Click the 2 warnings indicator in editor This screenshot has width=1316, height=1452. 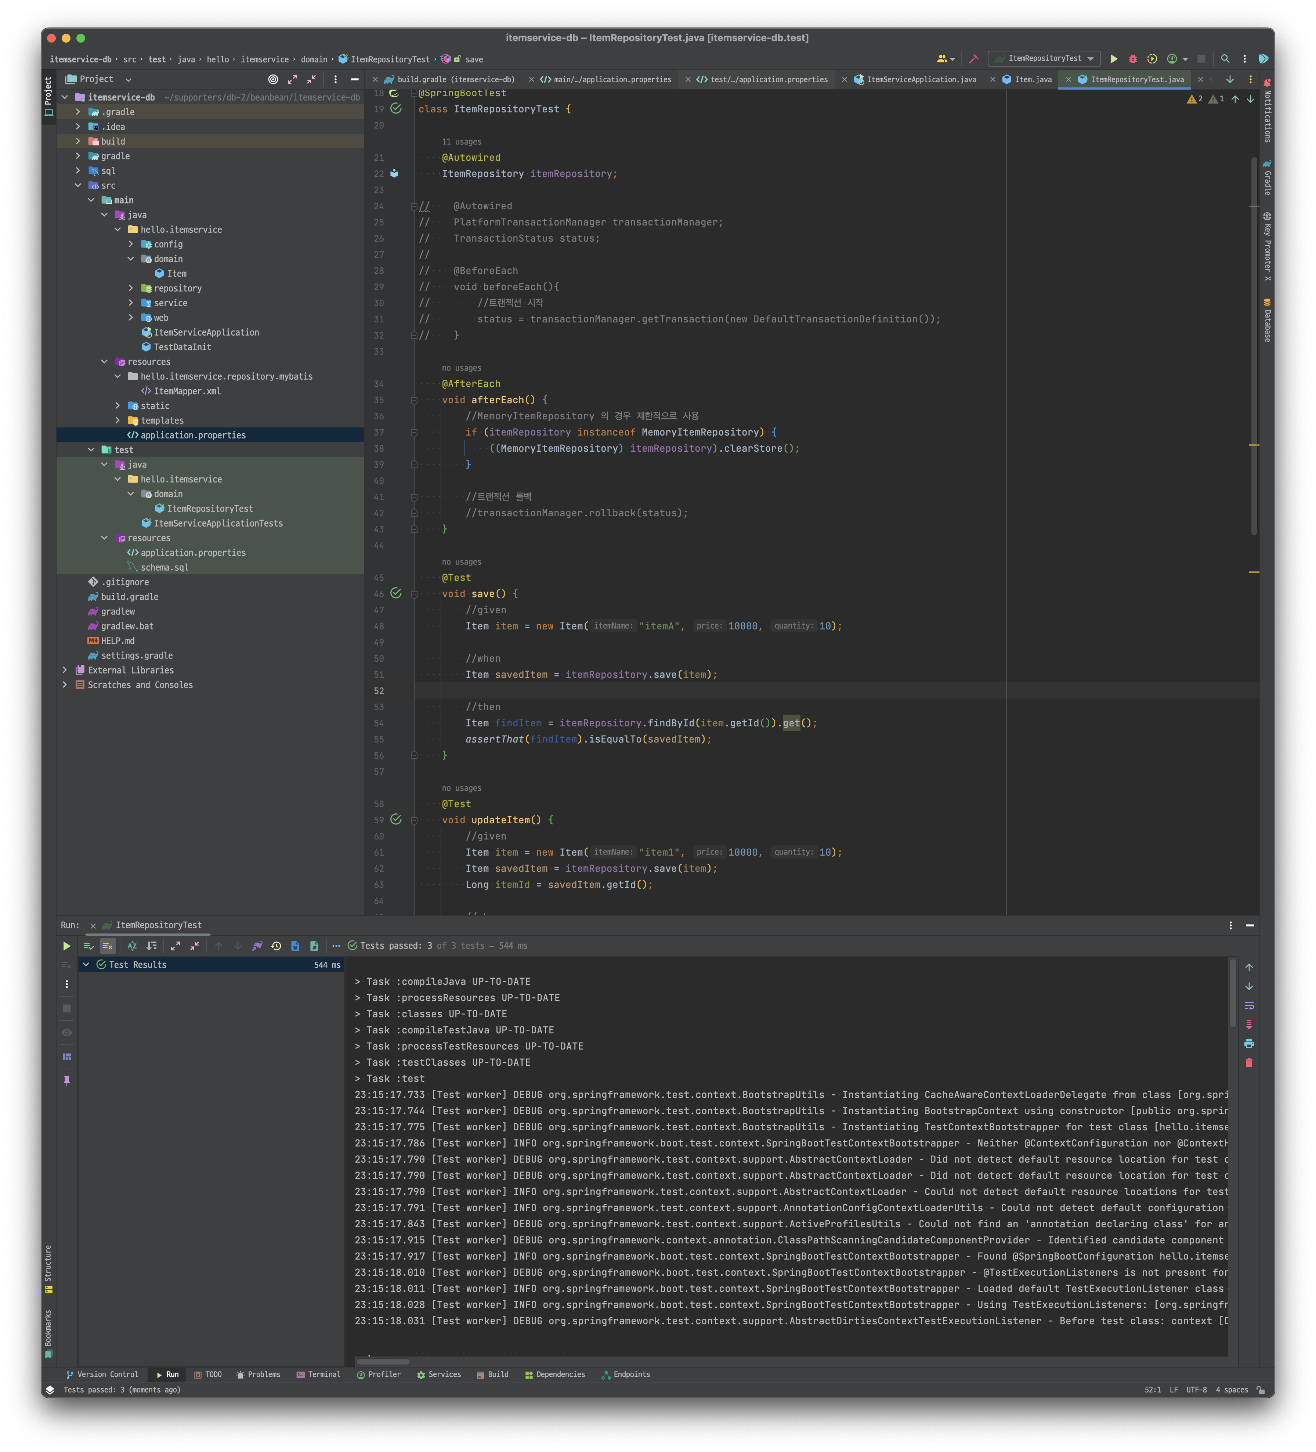tap(1194, 99)
